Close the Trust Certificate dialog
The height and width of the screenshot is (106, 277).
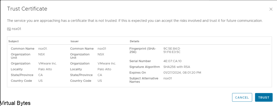click(271, 9)
